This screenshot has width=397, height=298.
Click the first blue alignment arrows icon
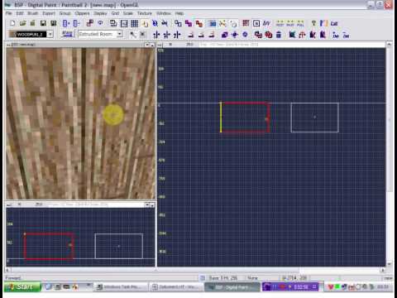156,35
